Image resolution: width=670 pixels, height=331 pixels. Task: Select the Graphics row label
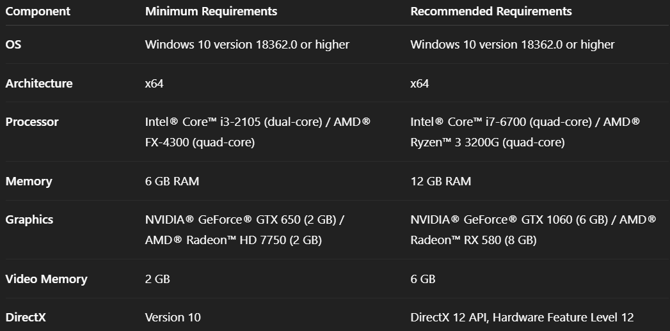[x=29, y=220]
